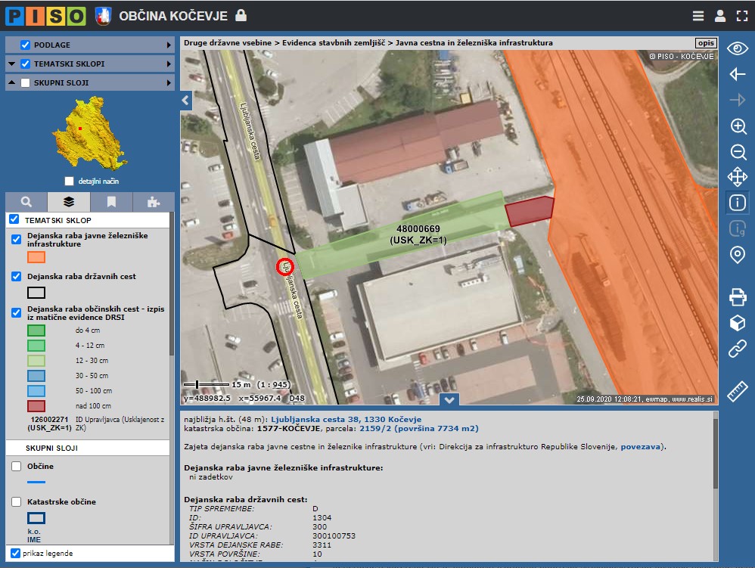Open the fullscreen mode icon
Image resolution: width=755 pixels, height=568 pixels.
743,16
